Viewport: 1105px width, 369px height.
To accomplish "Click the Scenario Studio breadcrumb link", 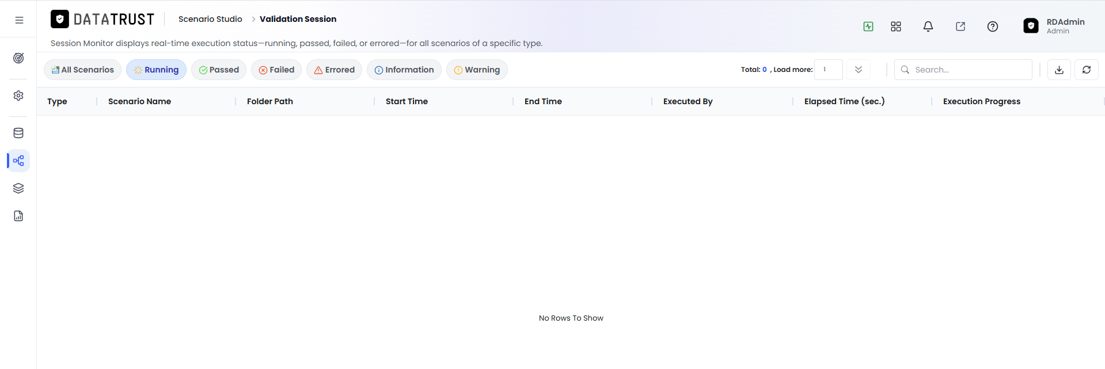I will (x=210, y=19).
